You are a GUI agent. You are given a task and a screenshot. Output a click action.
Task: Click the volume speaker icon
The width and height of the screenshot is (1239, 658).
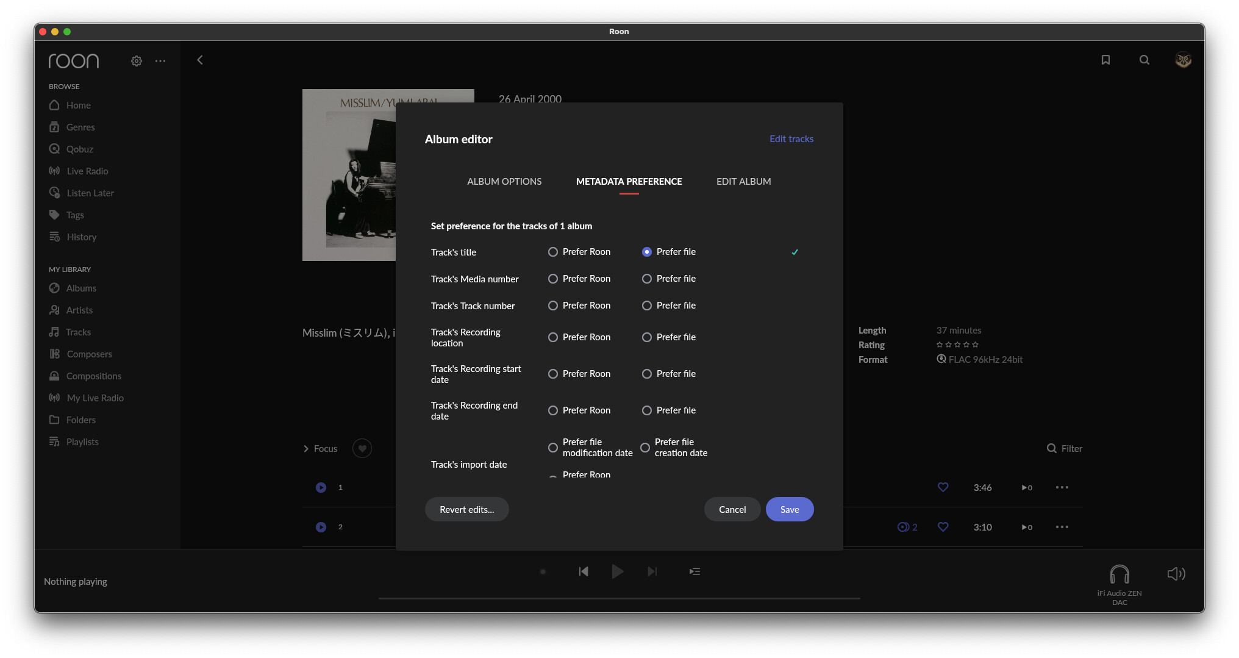tap(1176, 574)
